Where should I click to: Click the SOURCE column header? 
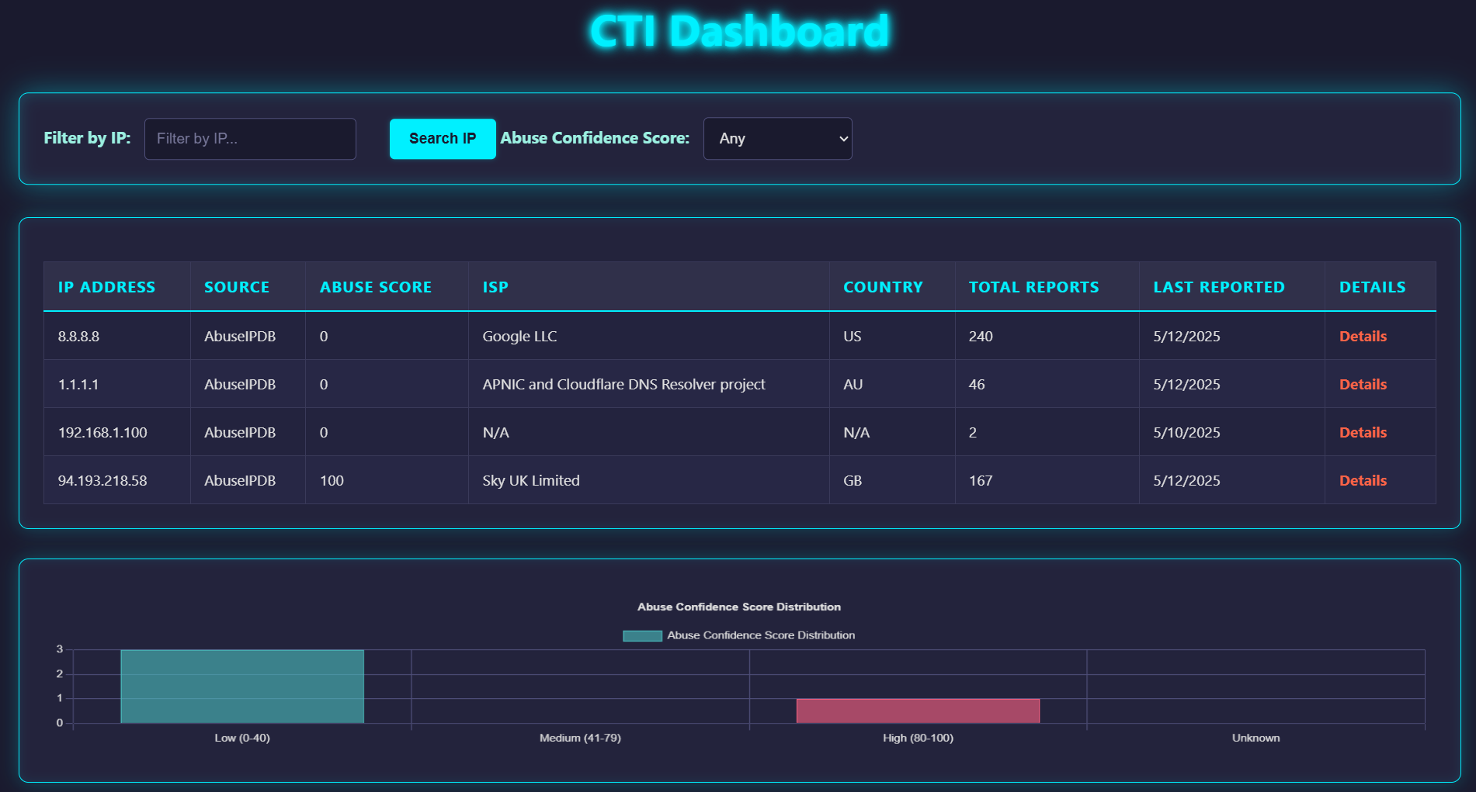pos(248,287)
